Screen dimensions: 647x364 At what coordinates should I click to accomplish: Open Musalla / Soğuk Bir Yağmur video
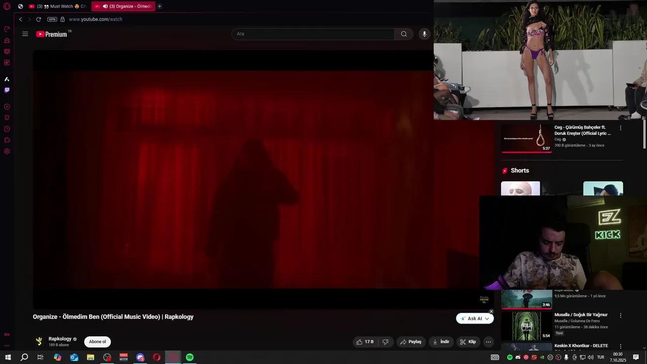click(581, 314)
